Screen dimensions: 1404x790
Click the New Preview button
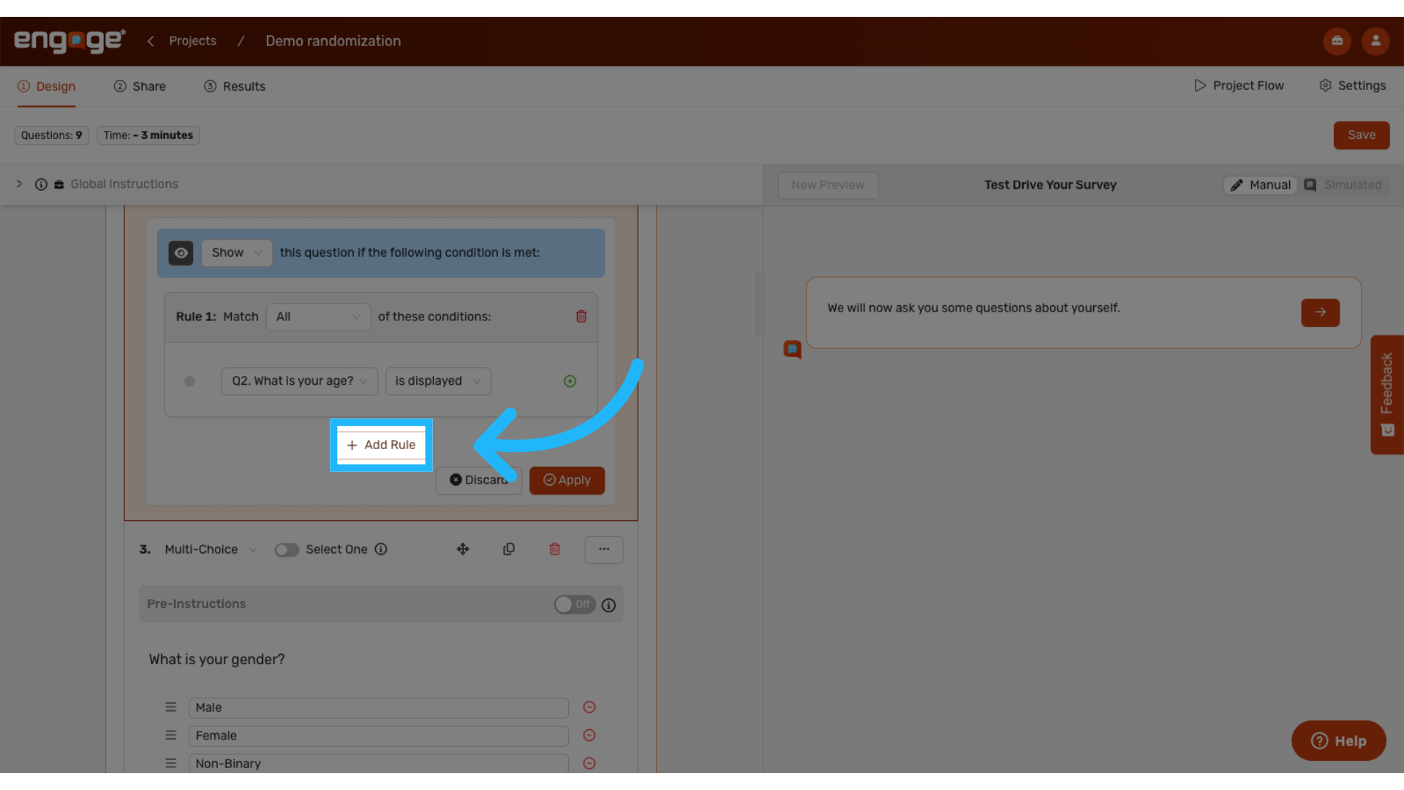[x=828, y=185]
